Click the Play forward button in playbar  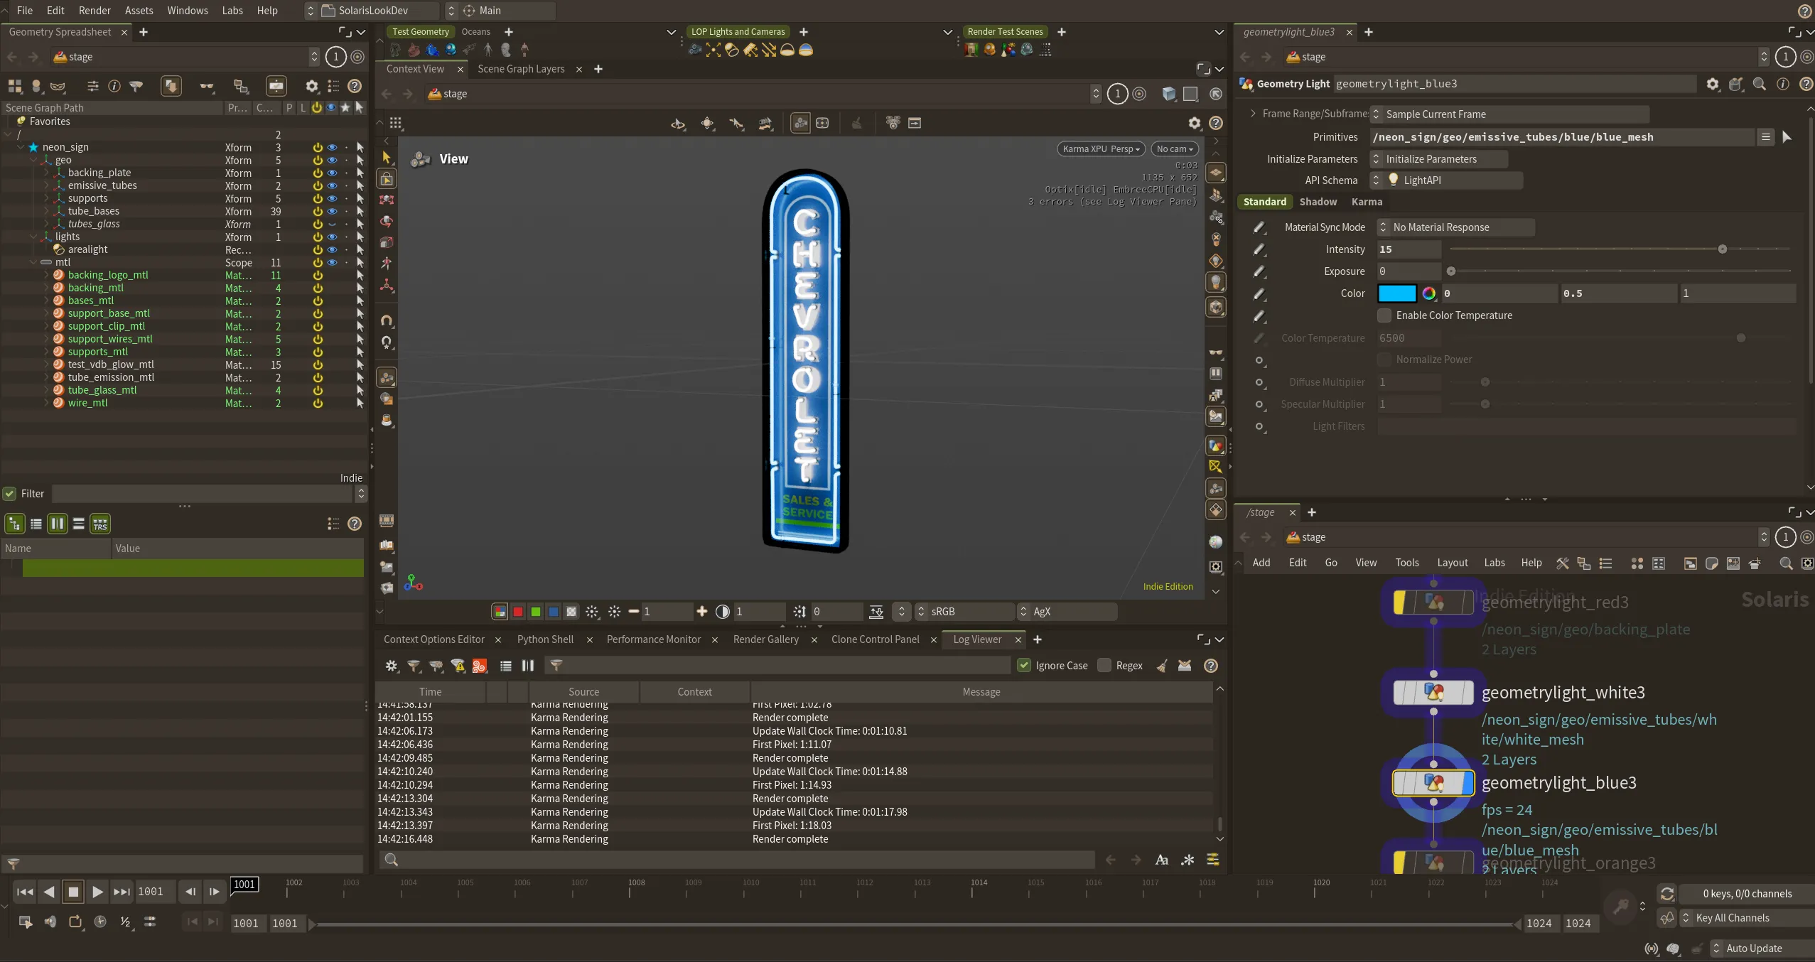pyautogui.click(x=97, y=892)
